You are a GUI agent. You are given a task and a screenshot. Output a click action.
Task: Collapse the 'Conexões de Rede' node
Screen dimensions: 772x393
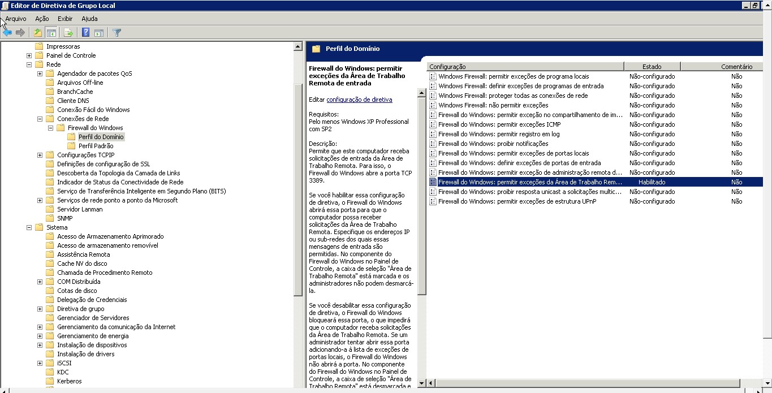[40, 119]
